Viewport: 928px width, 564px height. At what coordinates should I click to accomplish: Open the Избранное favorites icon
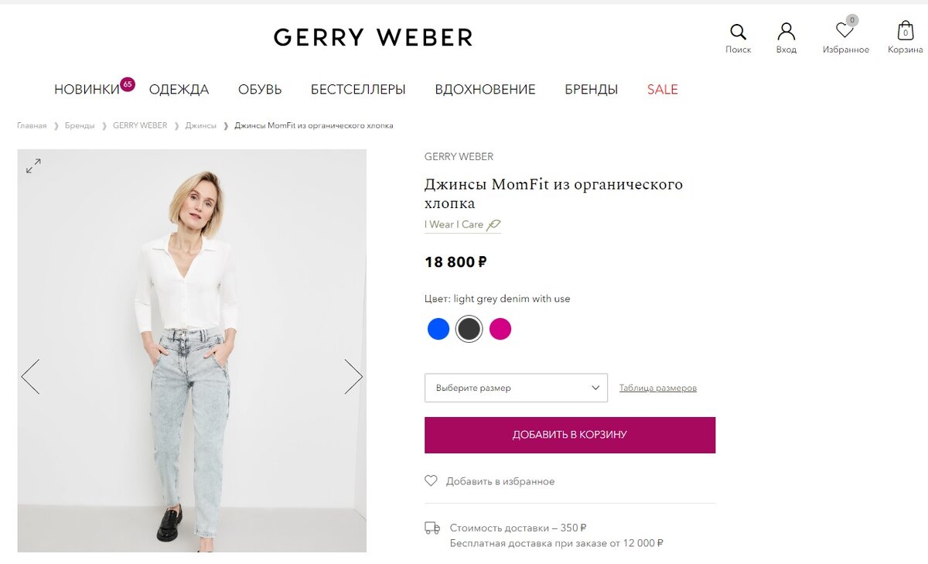(x=844, y=31)
